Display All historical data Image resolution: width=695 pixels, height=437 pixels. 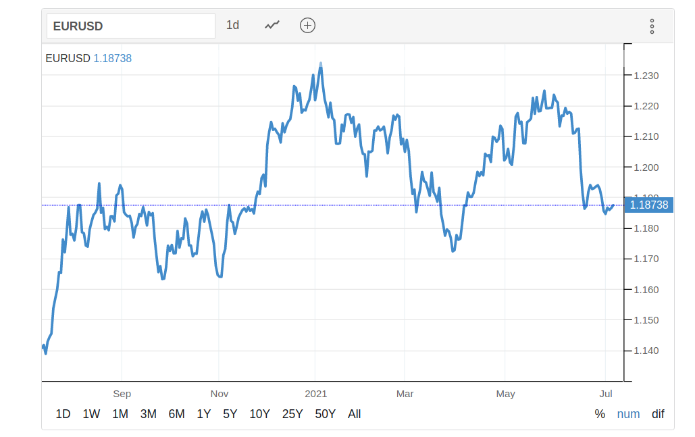[x=354, y=414]
